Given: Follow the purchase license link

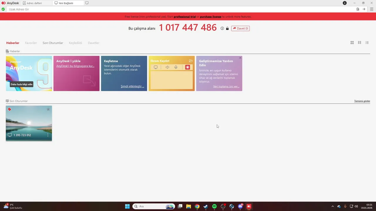Looking at the screenshot, I should [x=211, y=17].
